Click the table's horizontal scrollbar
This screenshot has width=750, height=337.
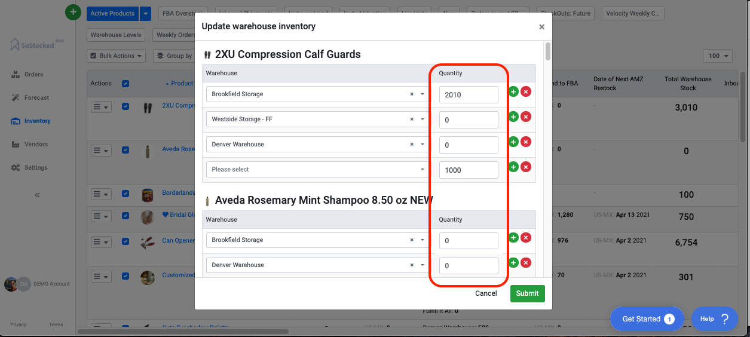click(183, 330)
